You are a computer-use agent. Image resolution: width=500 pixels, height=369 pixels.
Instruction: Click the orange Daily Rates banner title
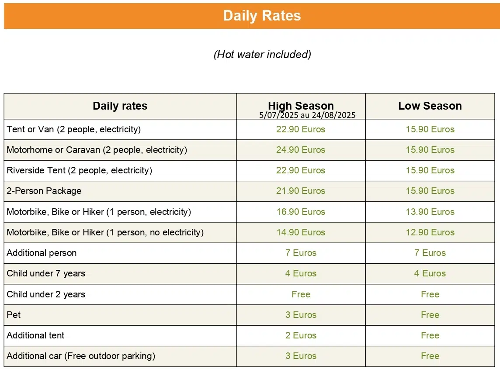point(262,16)
